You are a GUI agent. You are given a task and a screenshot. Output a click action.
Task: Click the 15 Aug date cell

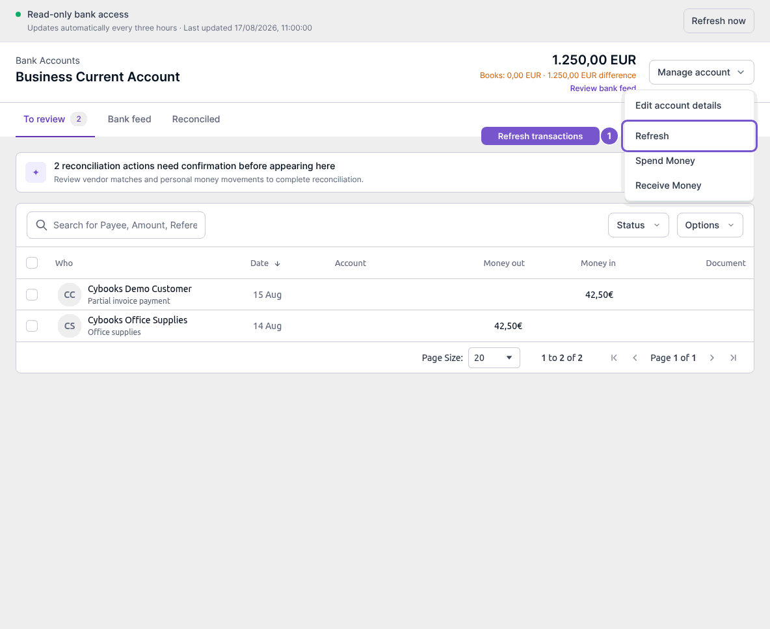pos(267,295)
